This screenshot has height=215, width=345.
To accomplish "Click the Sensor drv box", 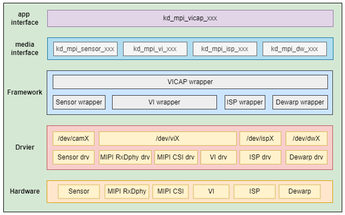I will pyautogui.click(x=74, y=157).
